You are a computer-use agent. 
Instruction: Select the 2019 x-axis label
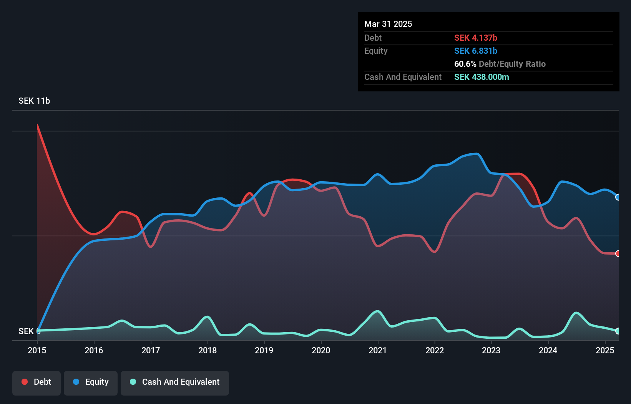tap(264, 350)
